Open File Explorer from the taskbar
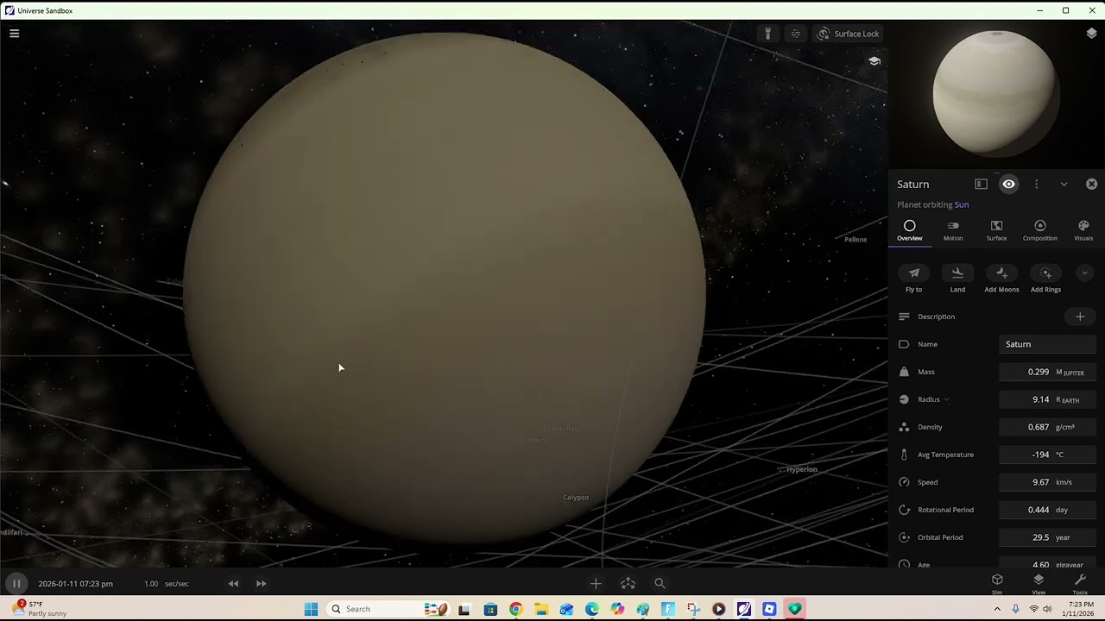This screenshot has height=621, width=1105. tap(541, 609)
